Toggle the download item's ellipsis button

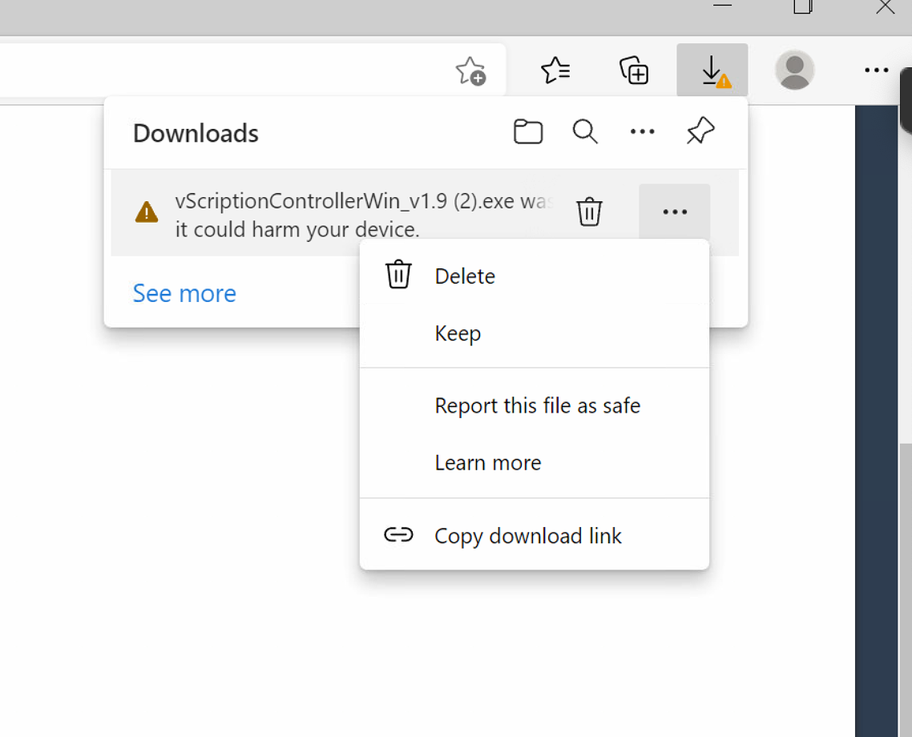(675, 211)
